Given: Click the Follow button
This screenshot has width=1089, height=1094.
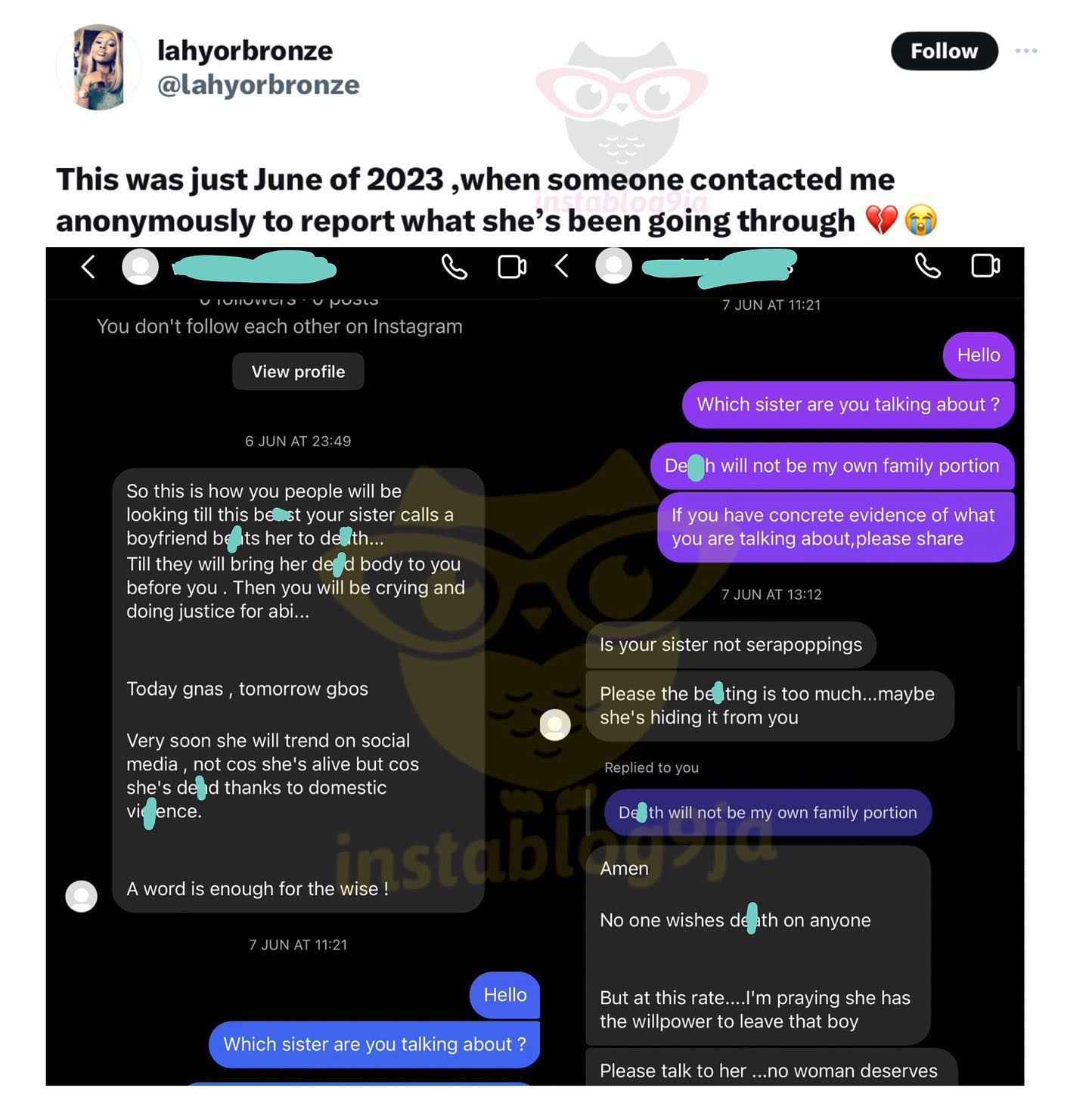Looking at the screenshot, I should click(x=944, y=51).
